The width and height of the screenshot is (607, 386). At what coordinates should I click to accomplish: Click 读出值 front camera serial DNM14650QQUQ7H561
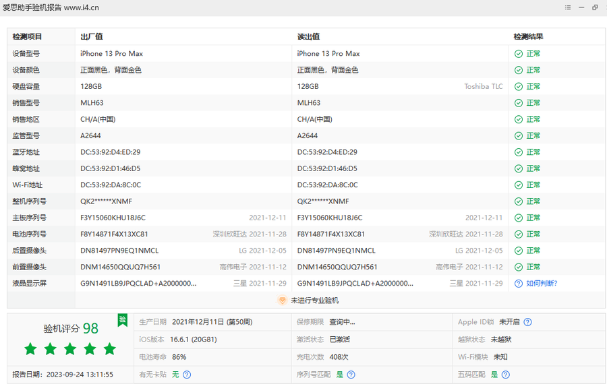(337, 267)
